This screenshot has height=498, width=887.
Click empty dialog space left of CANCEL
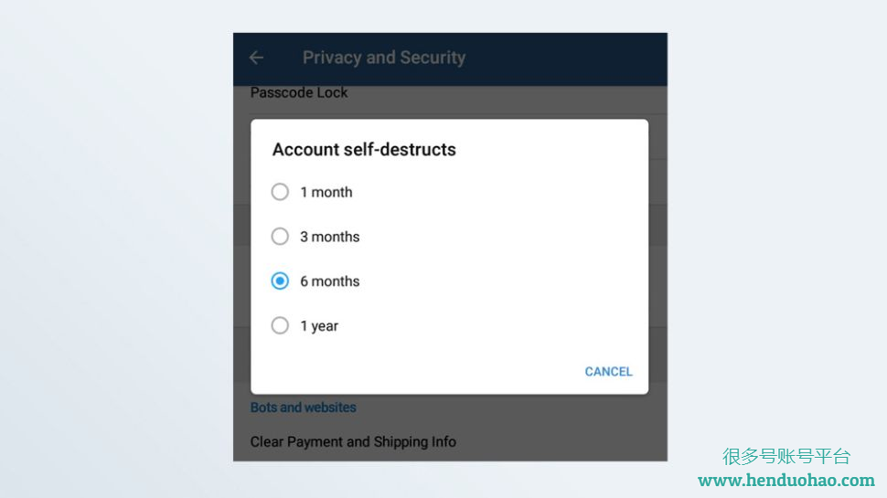418,371
